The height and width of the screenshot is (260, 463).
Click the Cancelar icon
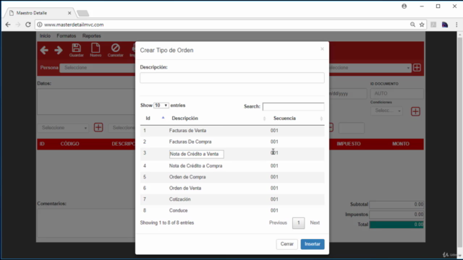tap(116, 50)
